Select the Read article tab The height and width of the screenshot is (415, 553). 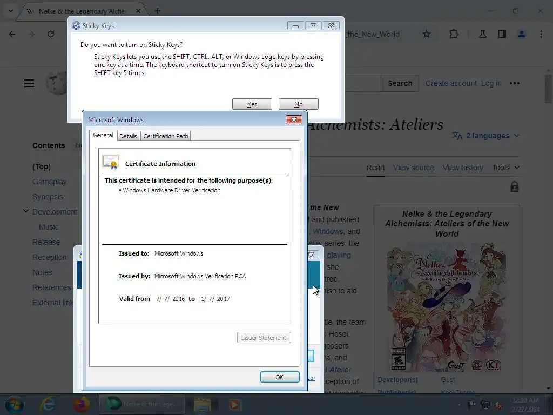tap(375, 168)
